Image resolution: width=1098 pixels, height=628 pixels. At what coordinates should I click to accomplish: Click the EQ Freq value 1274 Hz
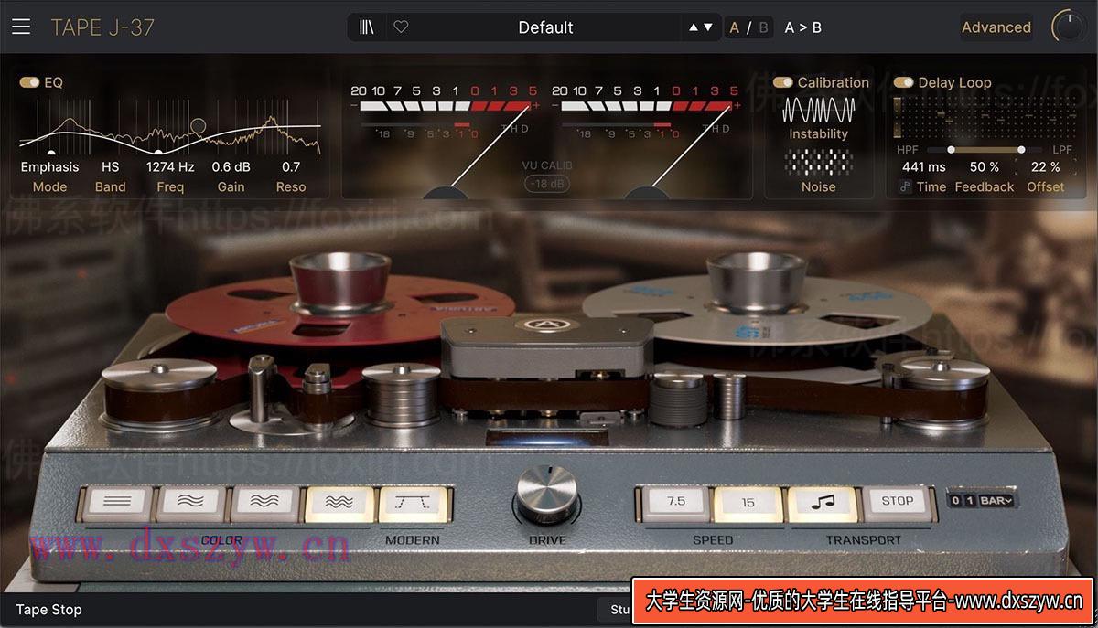[170, 167]
